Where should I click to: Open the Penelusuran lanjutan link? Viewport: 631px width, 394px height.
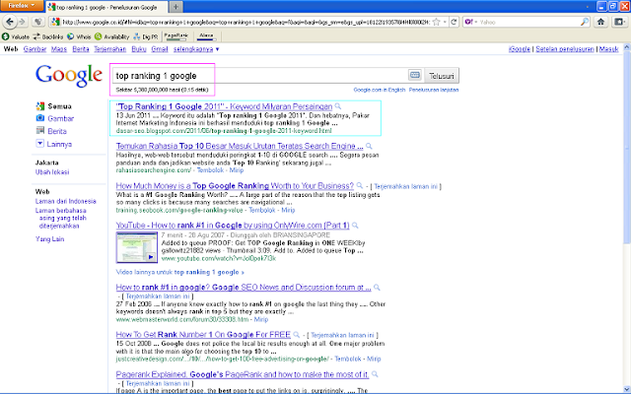click(x=434, y=90)
